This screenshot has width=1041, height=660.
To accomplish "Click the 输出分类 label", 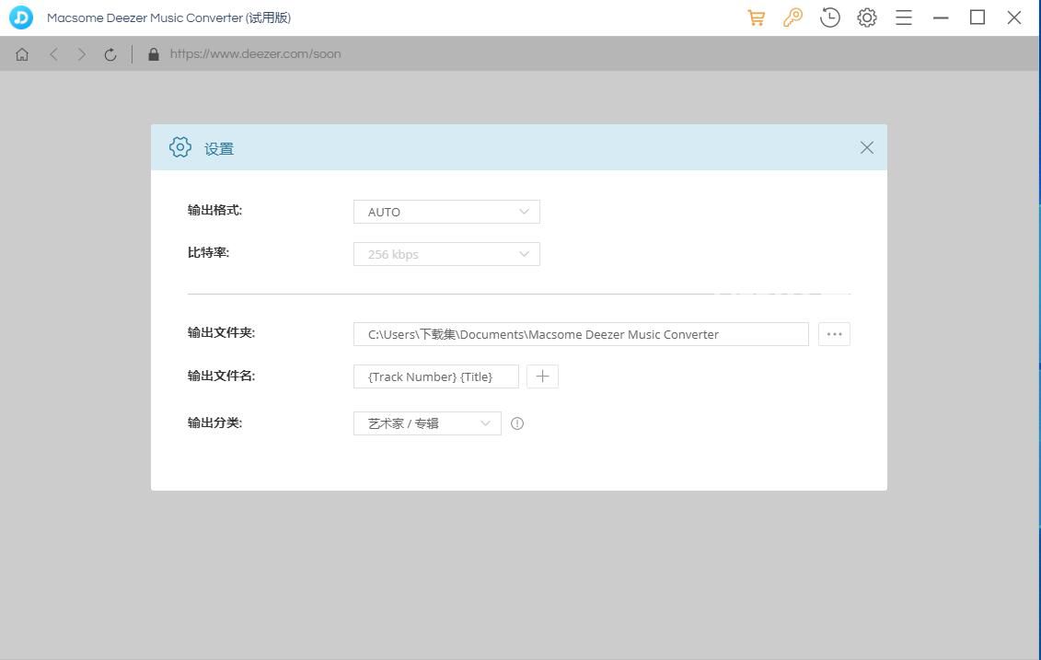I will click(214, 423).
